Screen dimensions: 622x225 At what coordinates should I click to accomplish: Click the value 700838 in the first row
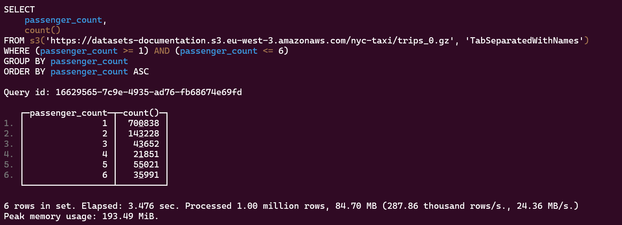[x=144, y=123]
